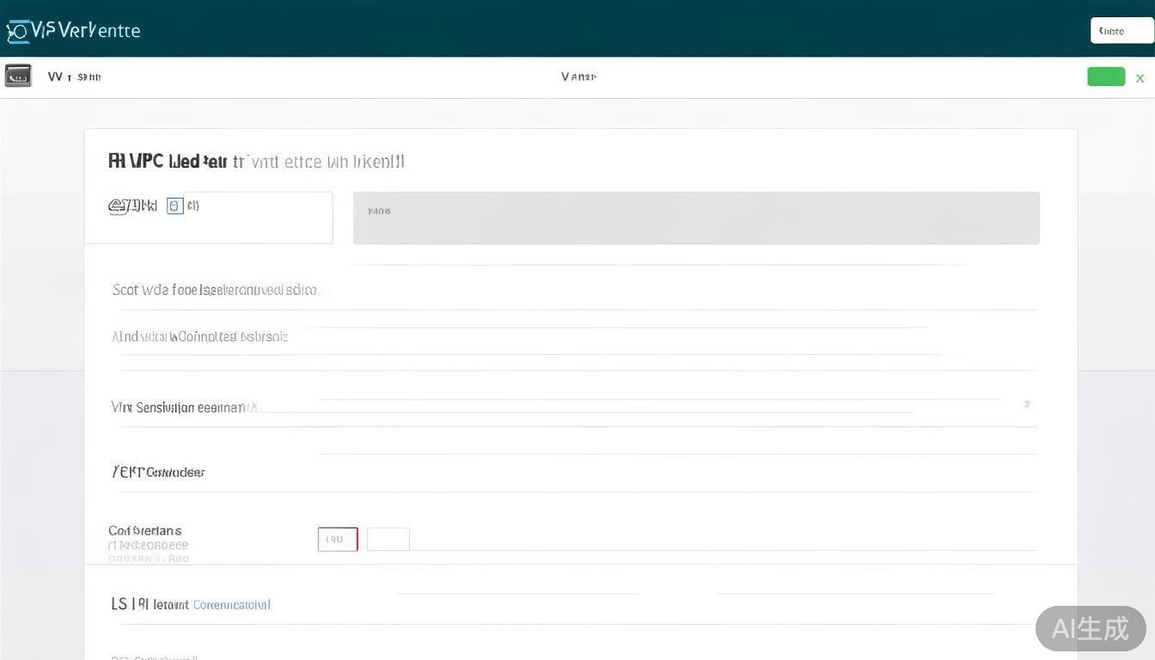Click the white button in the top header
1155x660 pixels.
[x=1121, y=31]
